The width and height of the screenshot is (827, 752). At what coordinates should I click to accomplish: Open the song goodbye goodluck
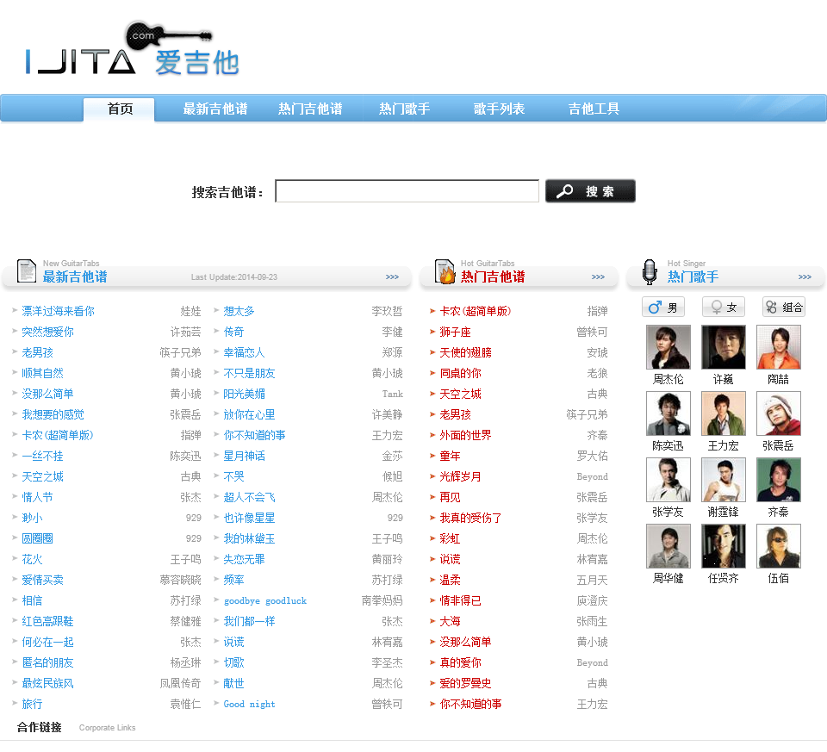(265, 600)
